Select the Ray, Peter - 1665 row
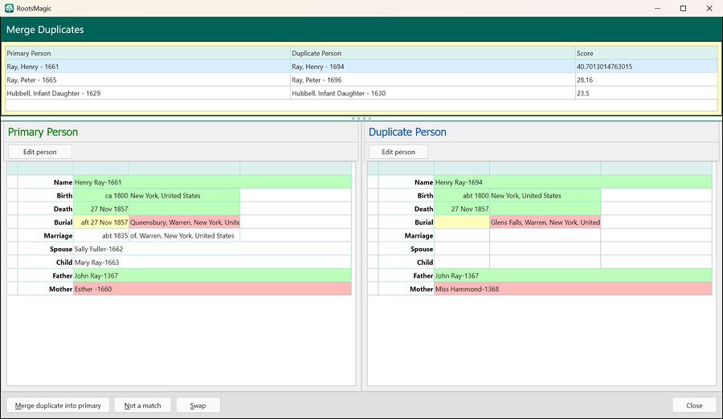723x419 pixels. (361, 79)
